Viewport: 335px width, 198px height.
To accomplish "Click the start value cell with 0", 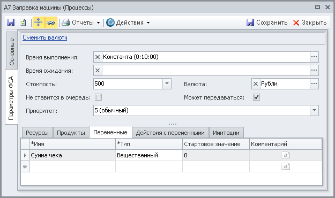I will pyautogui.click(x=216, y=155).
